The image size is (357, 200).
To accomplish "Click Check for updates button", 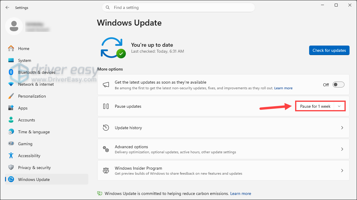I will 329,50.
